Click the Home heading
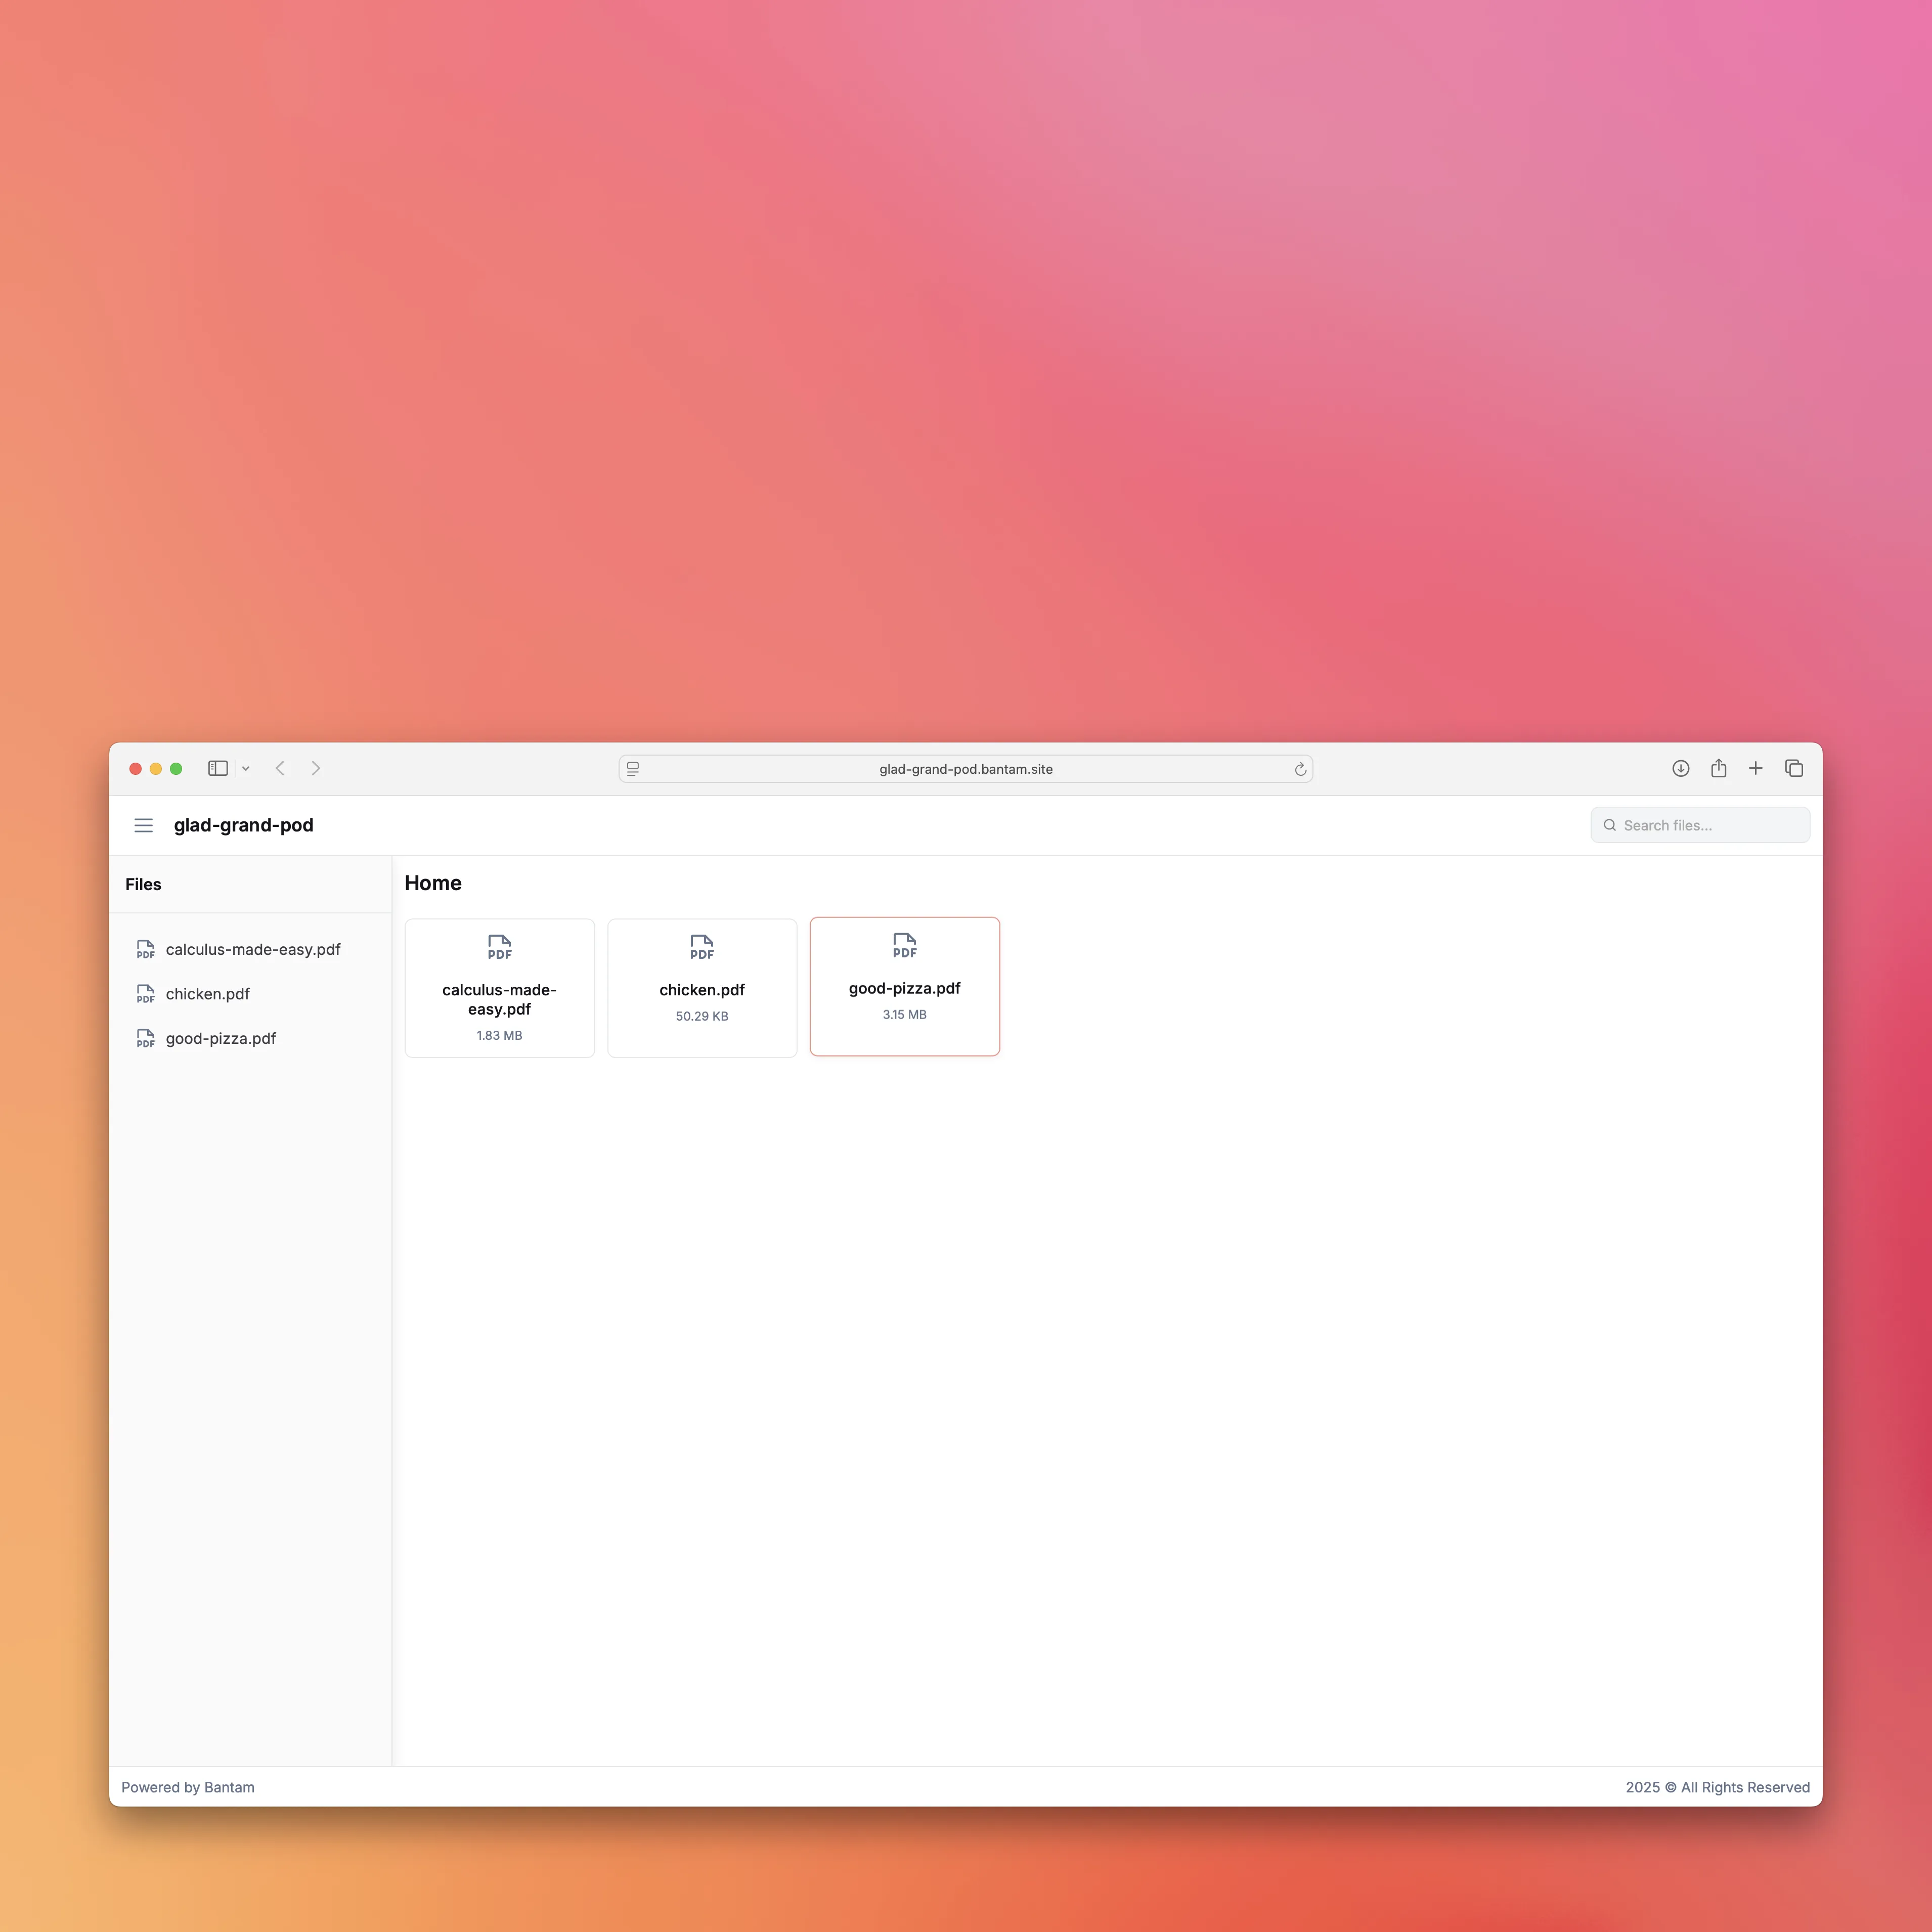This screenshot has height=1932, width=1932. [433, 883]
